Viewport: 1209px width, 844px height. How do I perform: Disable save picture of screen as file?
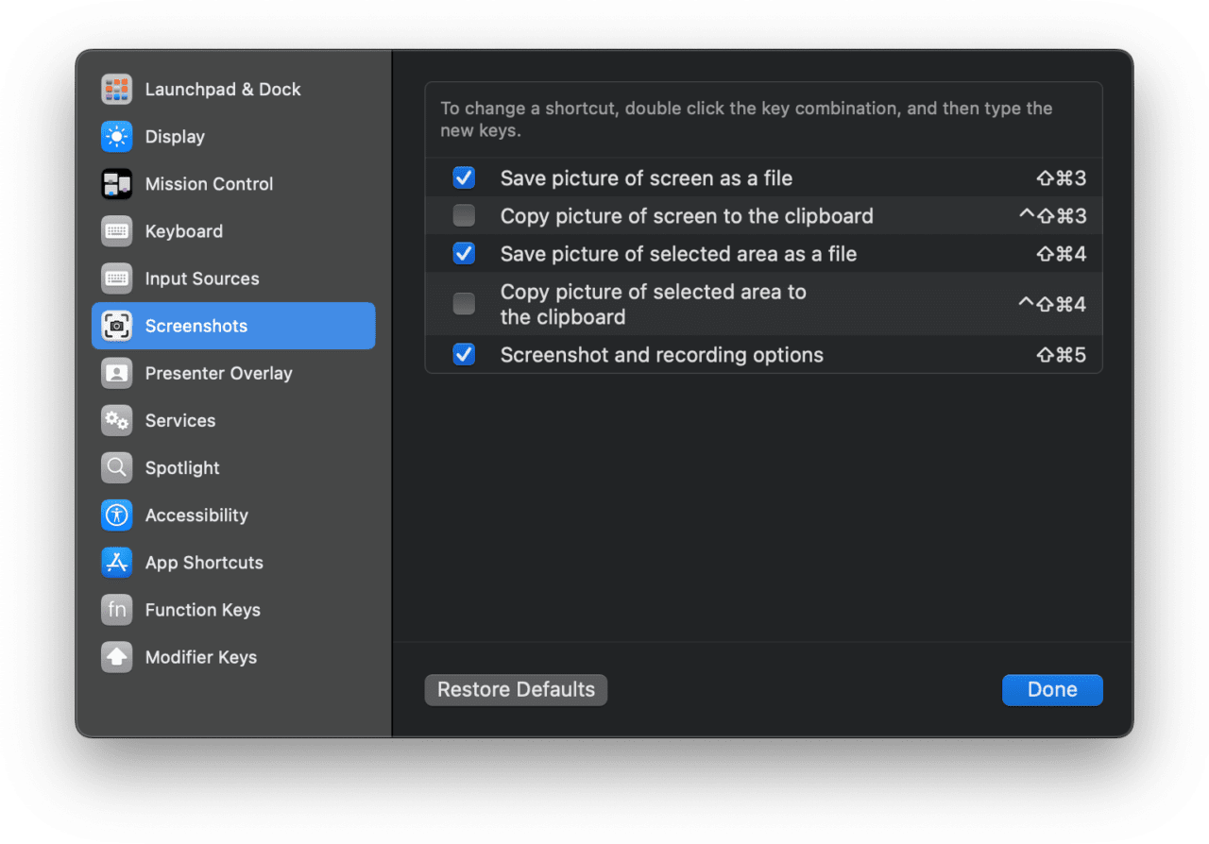[464, 177]
